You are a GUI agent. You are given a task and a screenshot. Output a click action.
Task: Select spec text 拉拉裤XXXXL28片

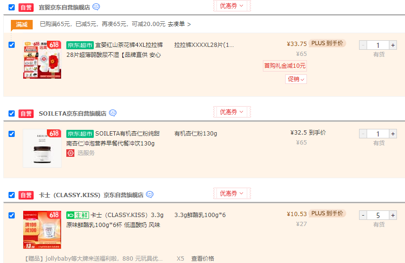pyautogui.click(x=204, y=45)
